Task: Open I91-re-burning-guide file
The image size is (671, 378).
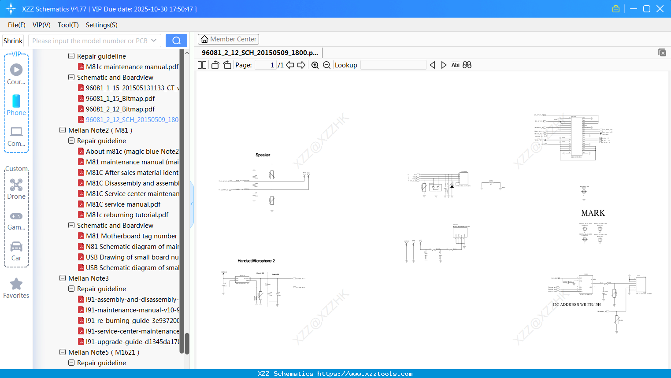Action: pos(132,321)
